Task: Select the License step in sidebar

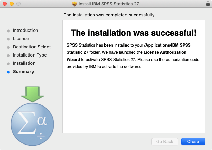Action: tap(21, 39)
